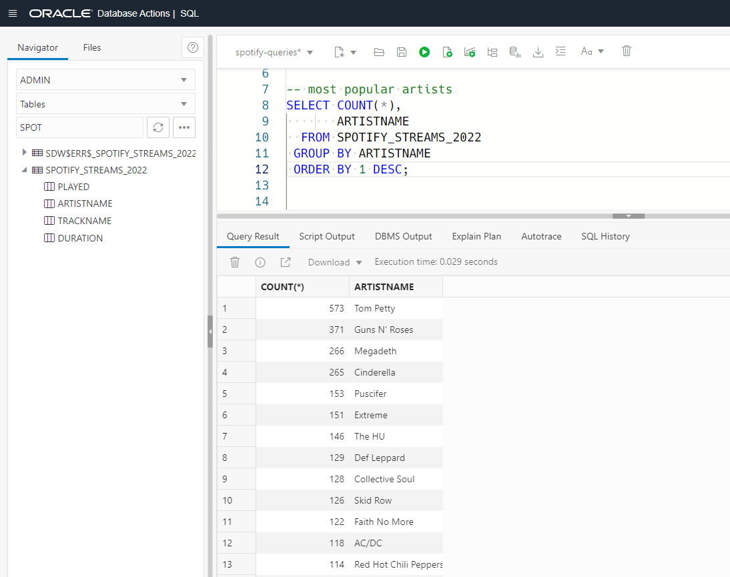The image size is (730, 577).
Task: Switch to the SQL History tab
Action: click(605, 236)
